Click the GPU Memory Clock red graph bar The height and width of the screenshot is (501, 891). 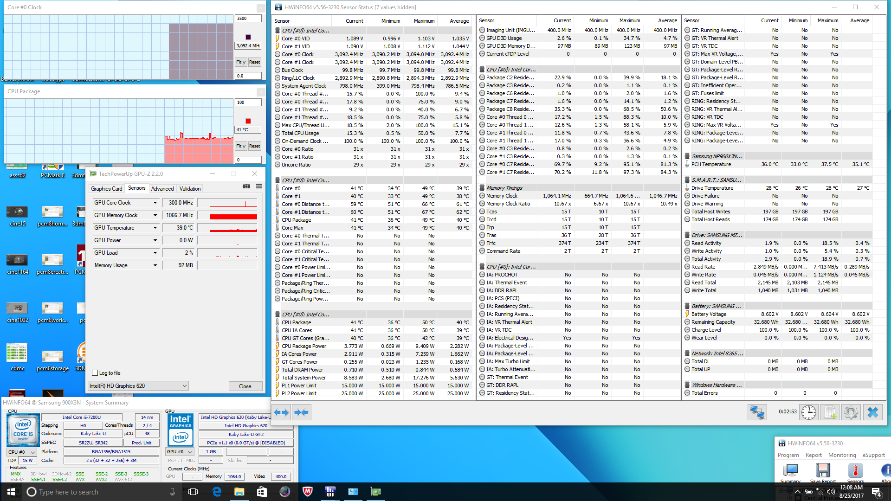(233, 217)
